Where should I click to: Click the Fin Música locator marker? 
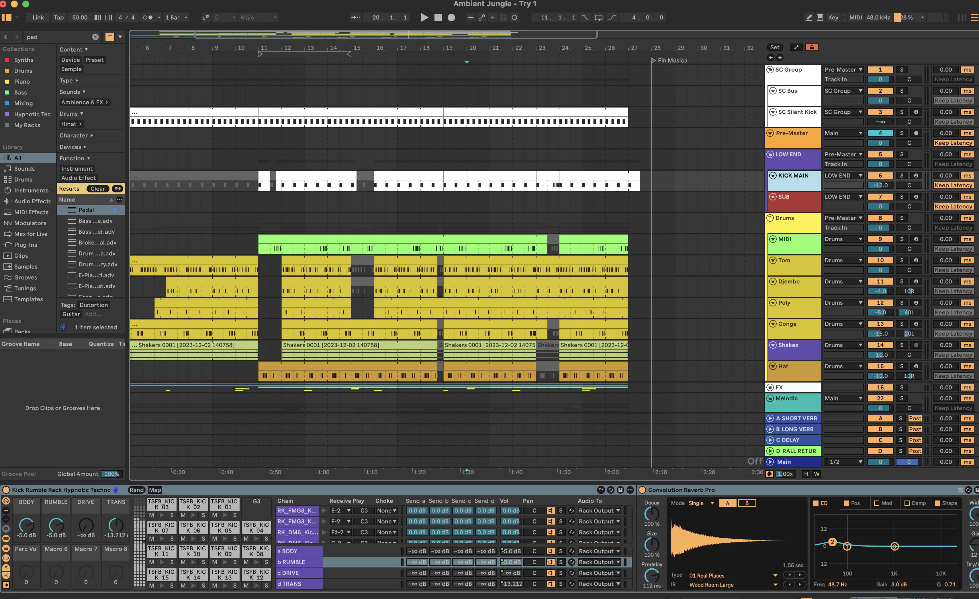(x=654, y=60)
